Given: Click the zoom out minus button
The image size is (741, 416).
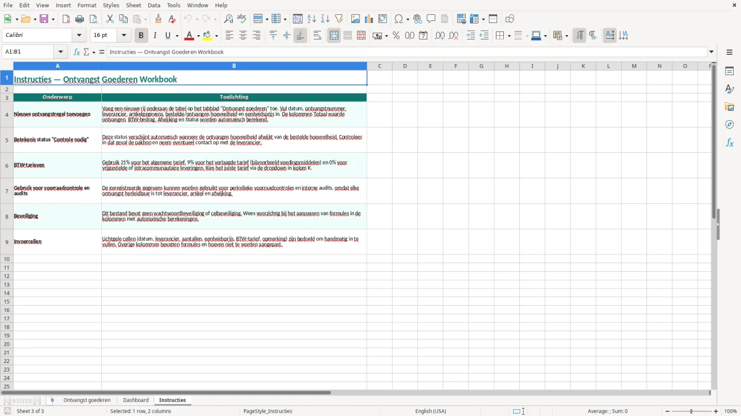Looking at the screenshot, I should pyautogui.click(x=668, y=411).
